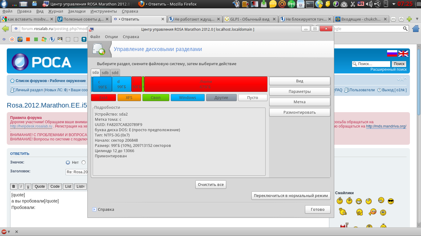This screenshot has height=236, width=421.
Task: Select the Своп filesystem color button
Action: click(156, 98)
